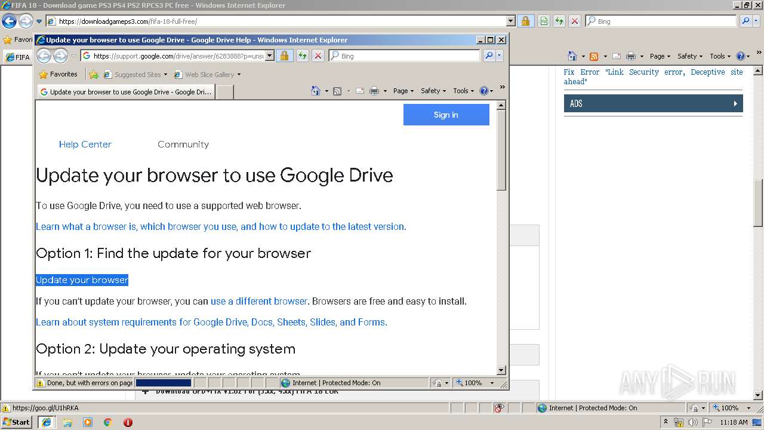Open the Help question-mark icon in the front window
The image size is (764, 430).
(483, 91)
